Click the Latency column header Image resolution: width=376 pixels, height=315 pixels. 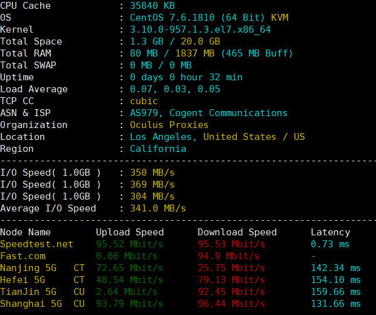click(x=330, y=232)
